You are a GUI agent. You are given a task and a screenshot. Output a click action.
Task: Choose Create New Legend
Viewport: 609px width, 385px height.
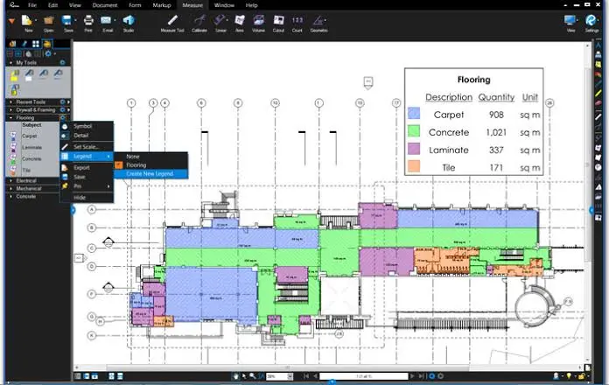pos(150,173)
